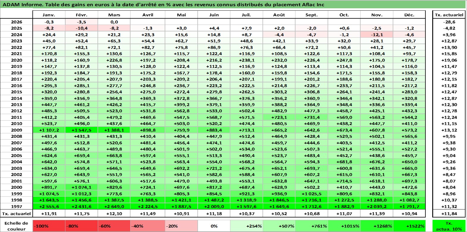Screen dimensions: 467x232
Task: Select the -60% color scale swatch
Action: tap(114, 226)
